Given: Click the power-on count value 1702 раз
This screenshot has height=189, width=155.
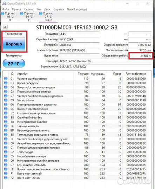Looking at the screenshot, I should (x=140, y=50).
